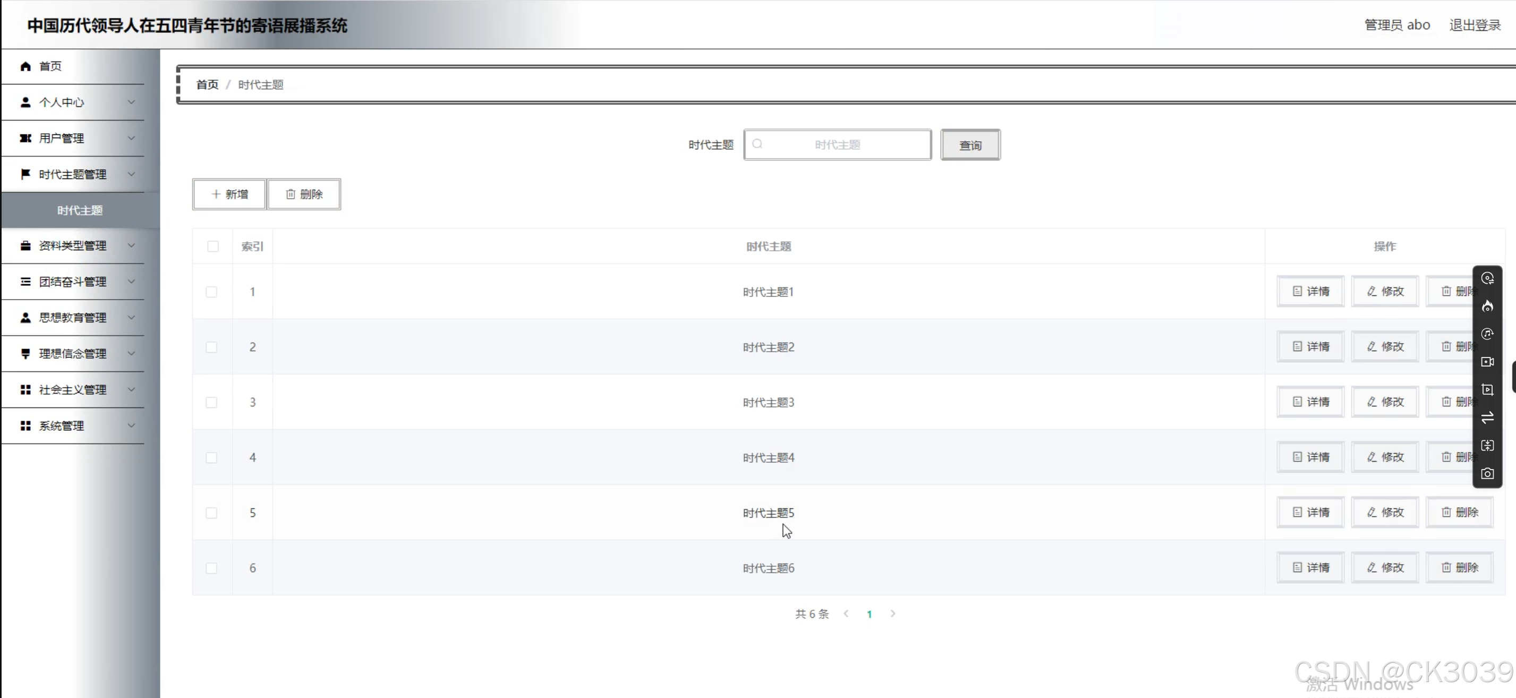Viewport: 1516px width, 698px height.
Task: Click the 新增 add button
Action: point(229,194)
